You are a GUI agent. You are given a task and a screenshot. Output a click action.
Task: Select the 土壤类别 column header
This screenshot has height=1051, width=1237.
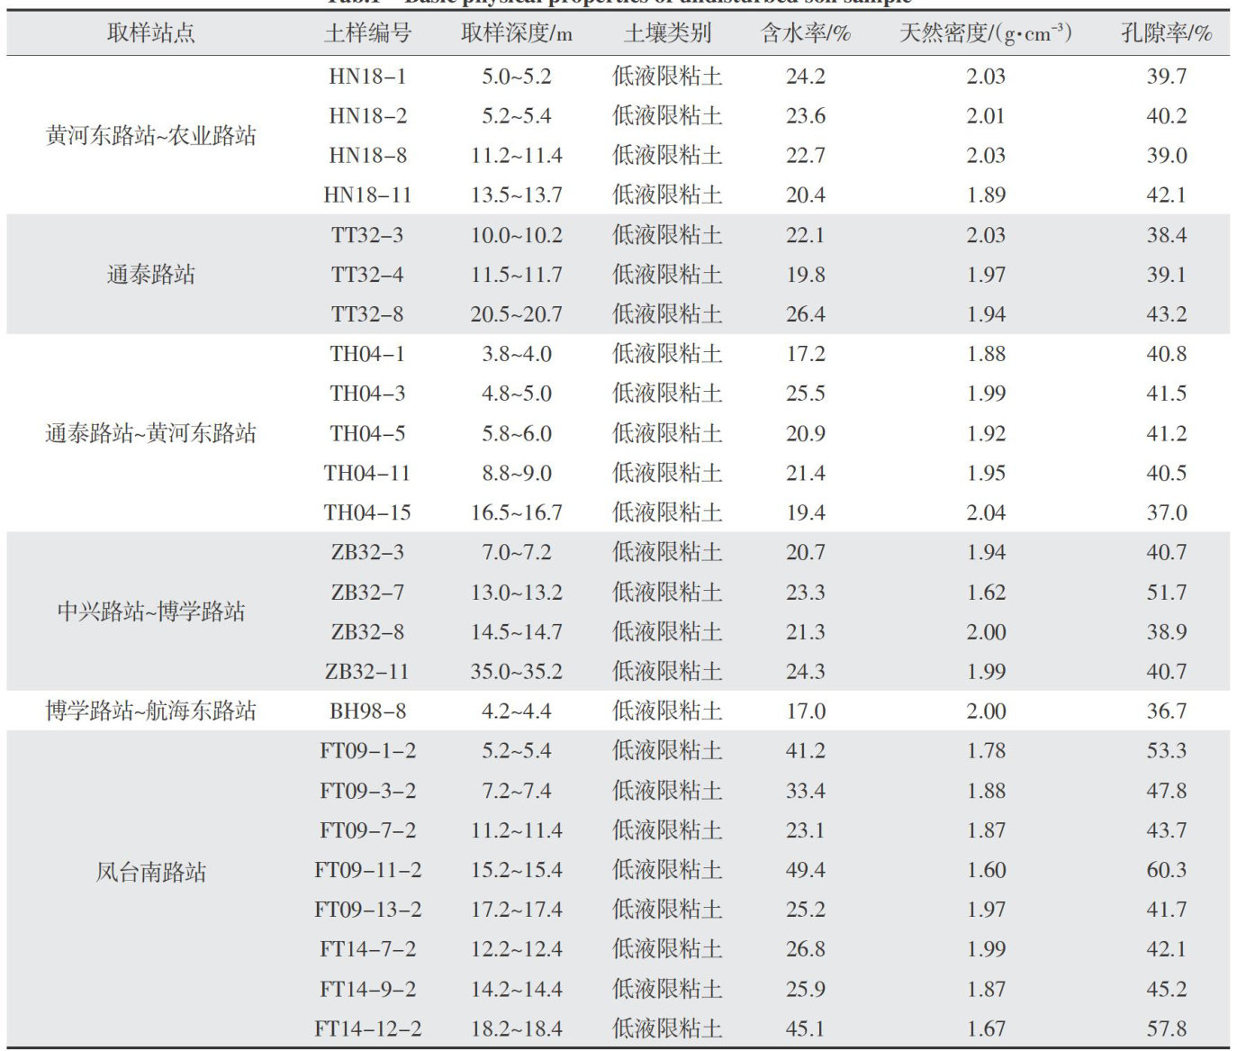pyautogui.click(x=667, y=33)
